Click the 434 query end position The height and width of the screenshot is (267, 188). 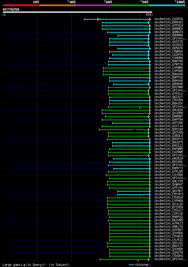(x=149, y=15)
